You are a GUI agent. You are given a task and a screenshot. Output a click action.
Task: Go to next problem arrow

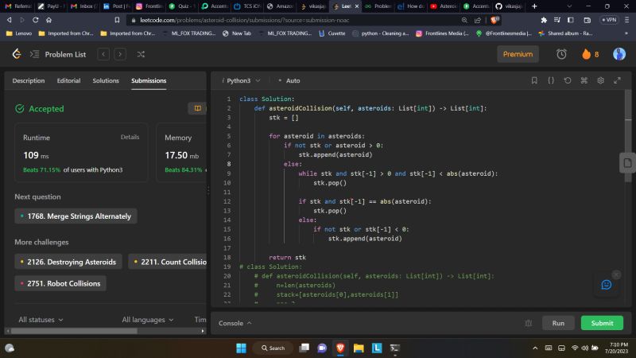(x=120, y=54)
